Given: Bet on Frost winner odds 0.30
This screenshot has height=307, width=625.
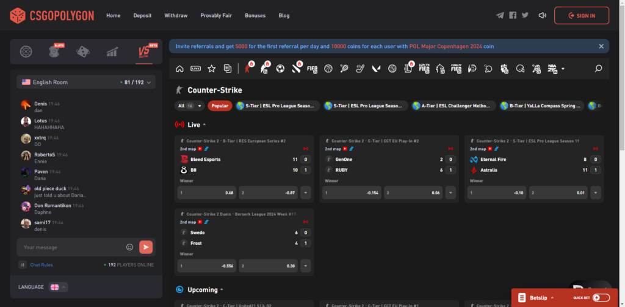Looking at the screenshot, I should (x=269, y=266).
